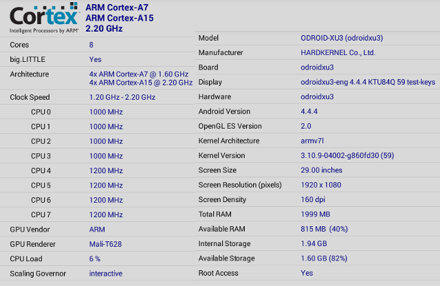Viewport: 440px width, 286px height.
Task: Click the Screen Size value '29.00 inches'
Action: click(322, 170)
